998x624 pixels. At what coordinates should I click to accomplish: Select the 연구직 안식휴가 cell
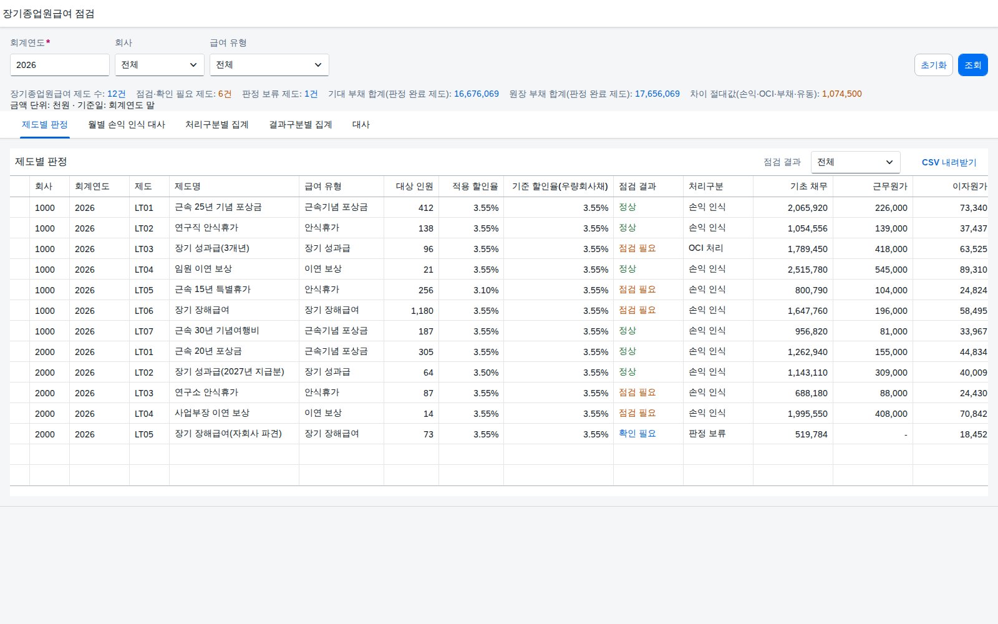234,228
